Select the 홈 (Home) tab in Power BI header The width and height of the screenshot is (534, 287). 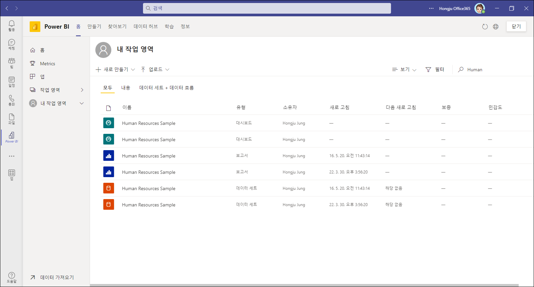(78, 27)
